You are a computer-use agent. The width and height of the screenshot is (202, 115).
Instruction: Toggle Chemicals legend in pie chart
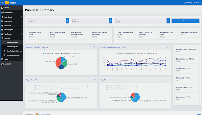point(56,53)
